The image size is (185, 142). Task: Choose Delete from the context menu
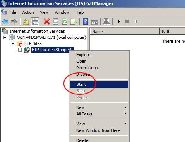pyautogui.click(x=99, y=140)
